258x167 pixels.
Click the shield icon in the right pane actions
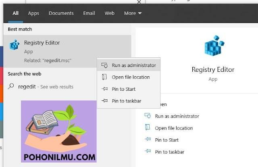[148, 116]
